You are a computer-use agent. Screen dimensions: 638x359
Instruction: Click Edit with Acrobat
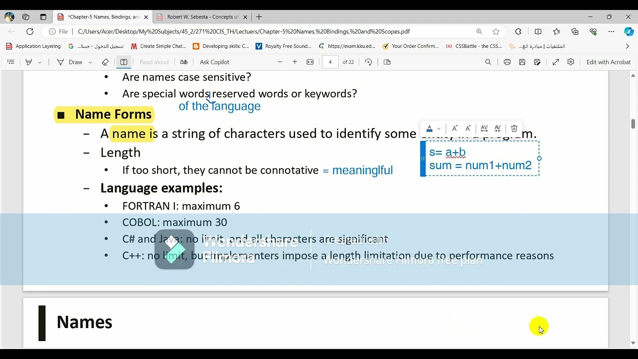click(609, 62)
